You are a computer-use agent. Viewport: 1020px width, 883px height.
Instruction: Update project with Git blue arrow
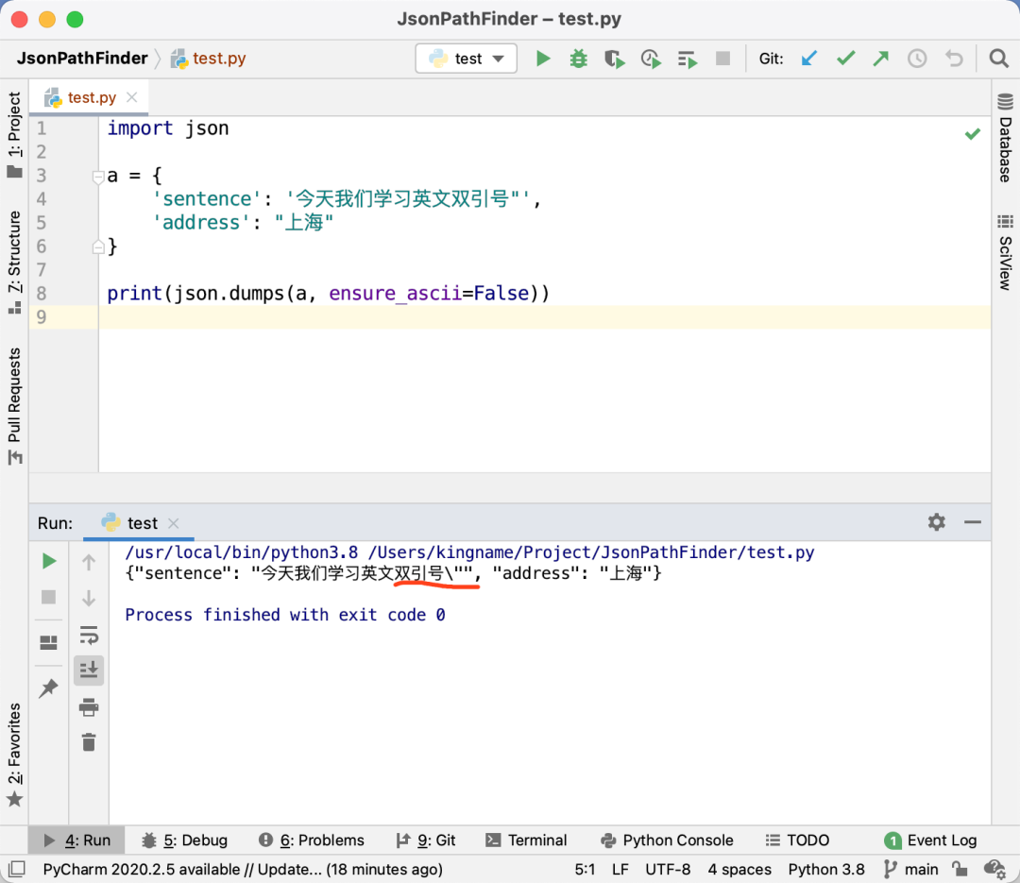(809, 59)
